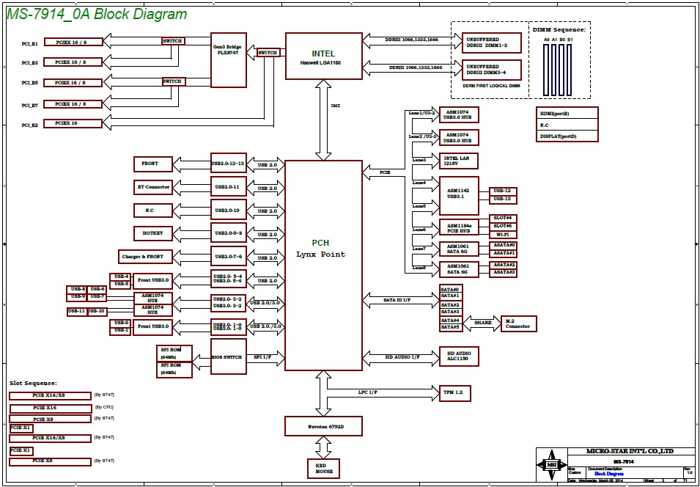Select the HD AUDIO ALC1150 block

click(x=458, y=356)
